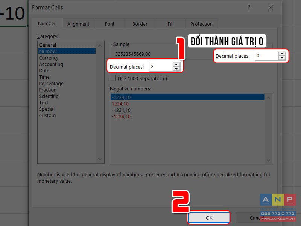Close the Format Cells dialog

pyautogui.click(x=270, y=7)
